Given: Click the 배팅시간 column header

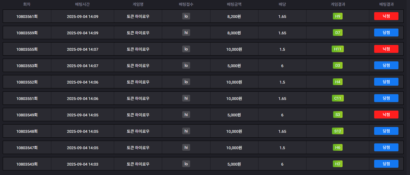Looking at the screenshot, I should click(x=82, y=4).
